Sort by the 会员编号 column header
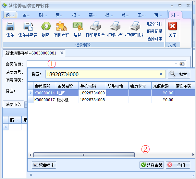Image resolution: width=196 pixels, height=179 pixels. [44, 86]
